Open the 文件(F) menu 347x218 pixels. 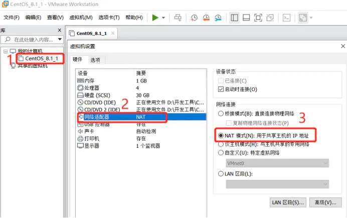(12, 18)
